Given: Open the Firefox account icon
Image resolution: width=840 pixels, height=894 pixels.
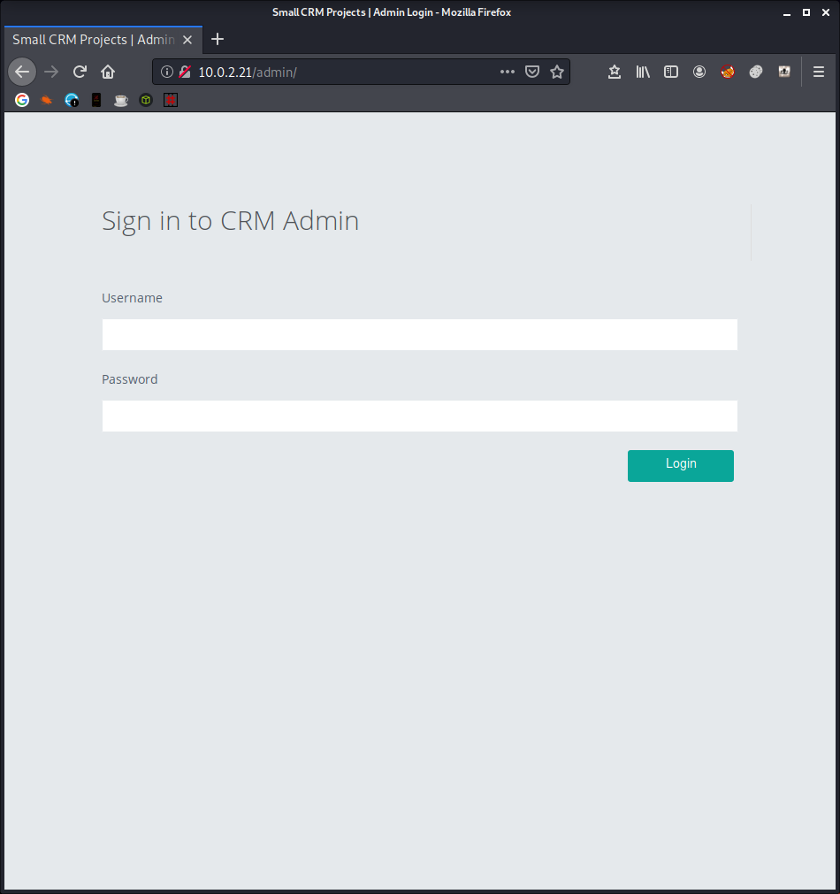Looking at the screenshot, I should click(699, 72).
